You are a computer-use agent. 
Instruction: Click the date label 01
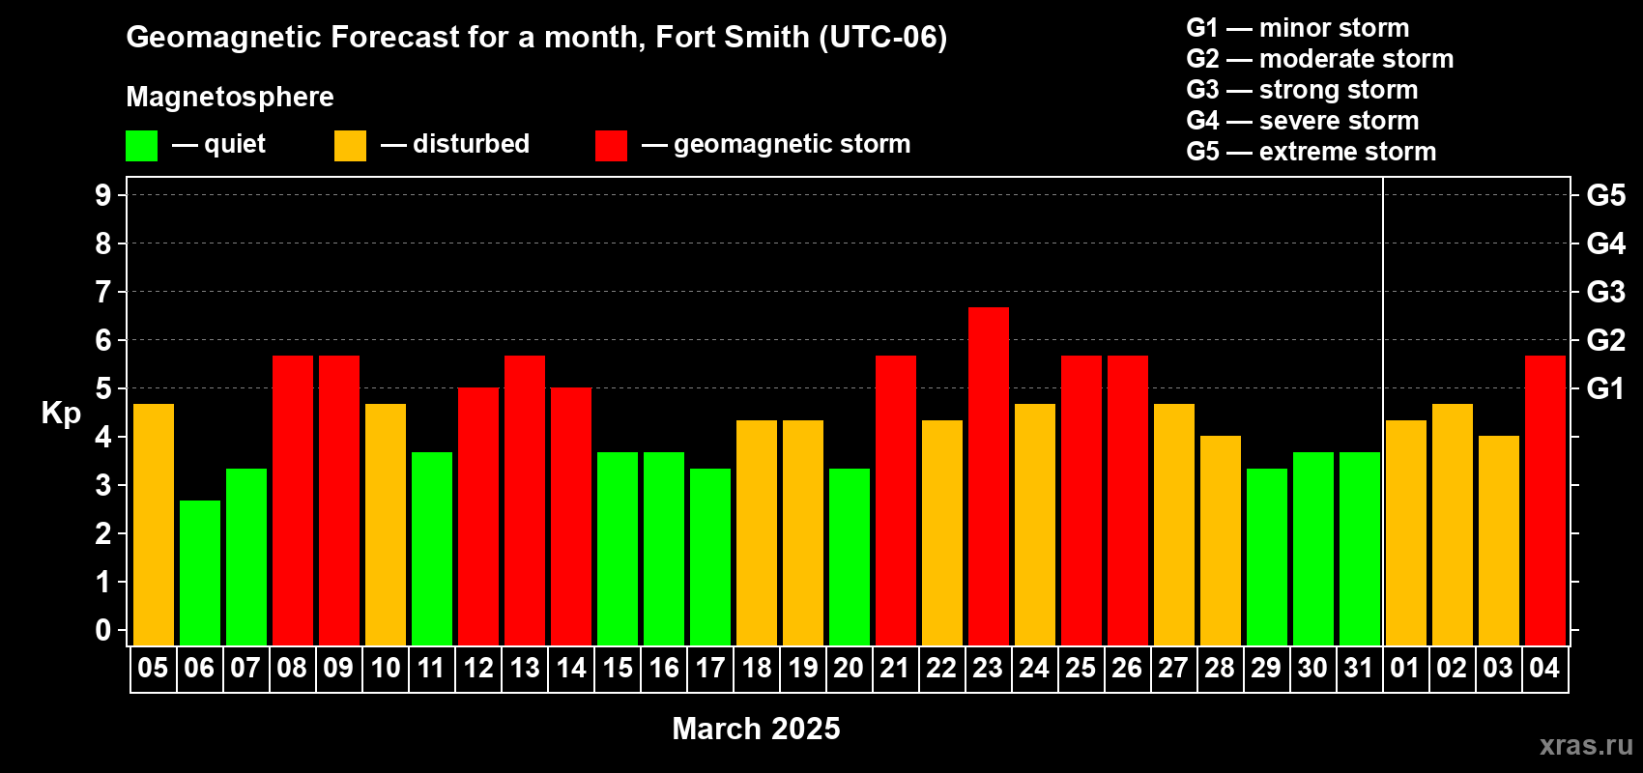(x=1405, y=669)
